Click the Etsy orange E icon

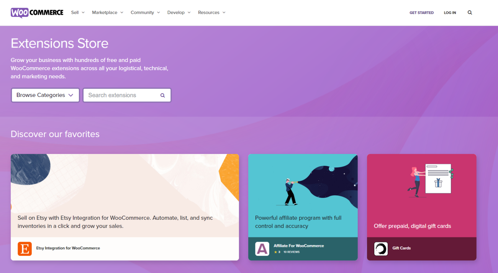click(x=25, y=248)
